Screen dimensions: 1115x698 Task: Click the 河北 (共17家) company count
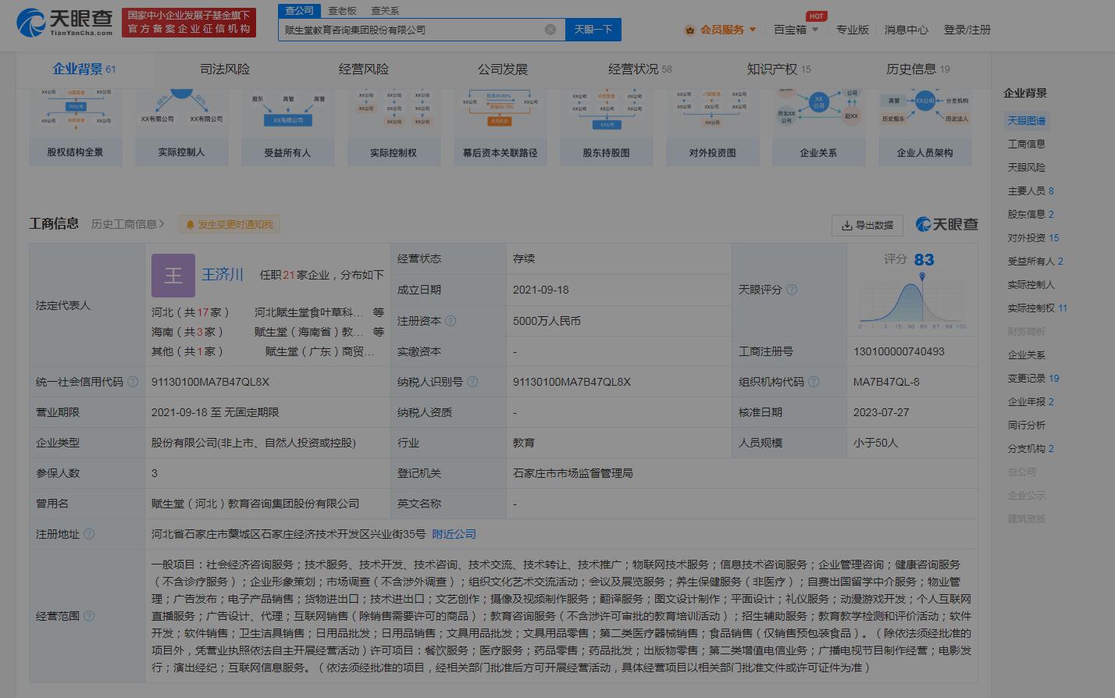pos(191,312)
